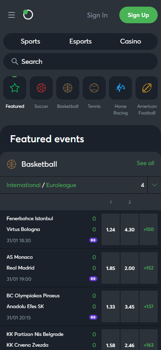161x350 pixels.
Task: Select the Featured star icon
Action: [x=15, y=88]
